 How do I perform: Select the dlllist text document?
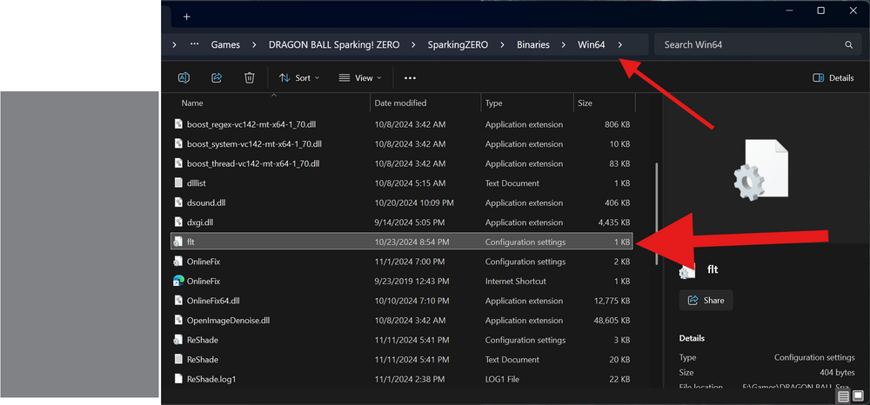[402, 183]
